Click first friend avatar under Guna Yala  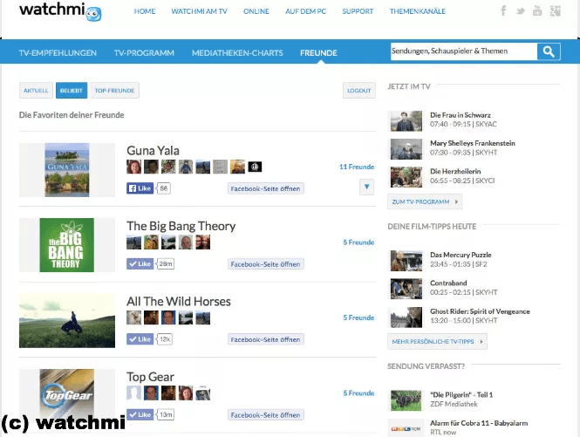point(133,167)
